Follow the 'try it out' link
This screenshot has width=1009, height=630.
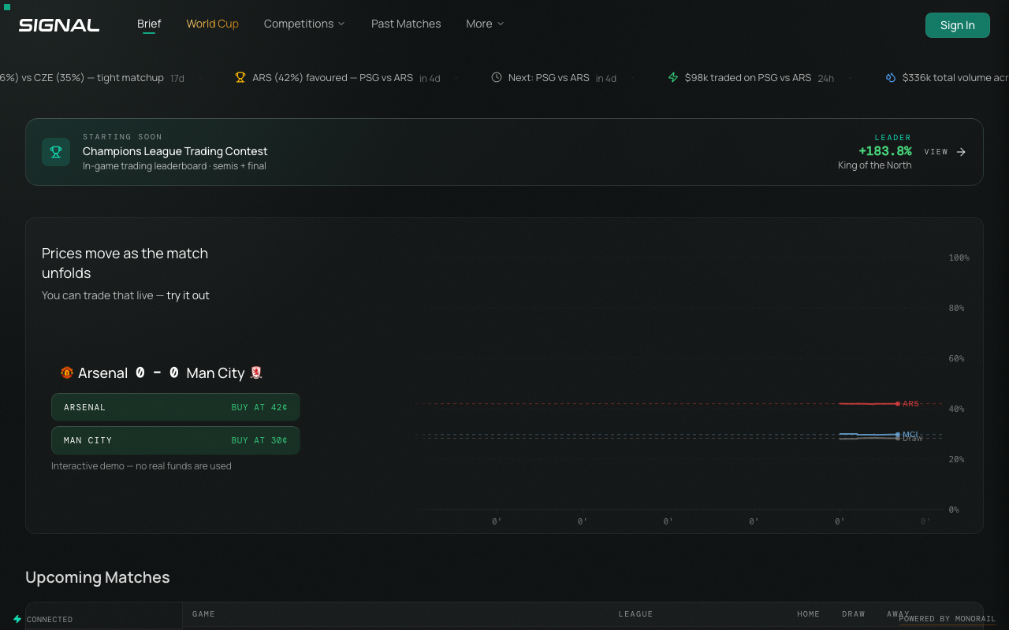click(x=188, y=295)
